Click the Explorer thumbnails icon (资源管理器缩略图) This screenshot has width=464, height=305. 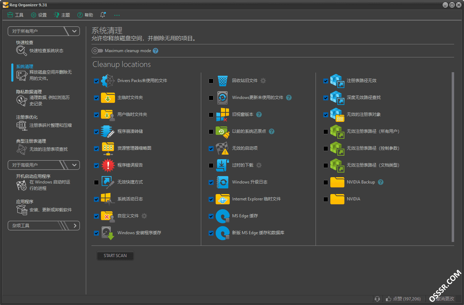click(108, 148)
